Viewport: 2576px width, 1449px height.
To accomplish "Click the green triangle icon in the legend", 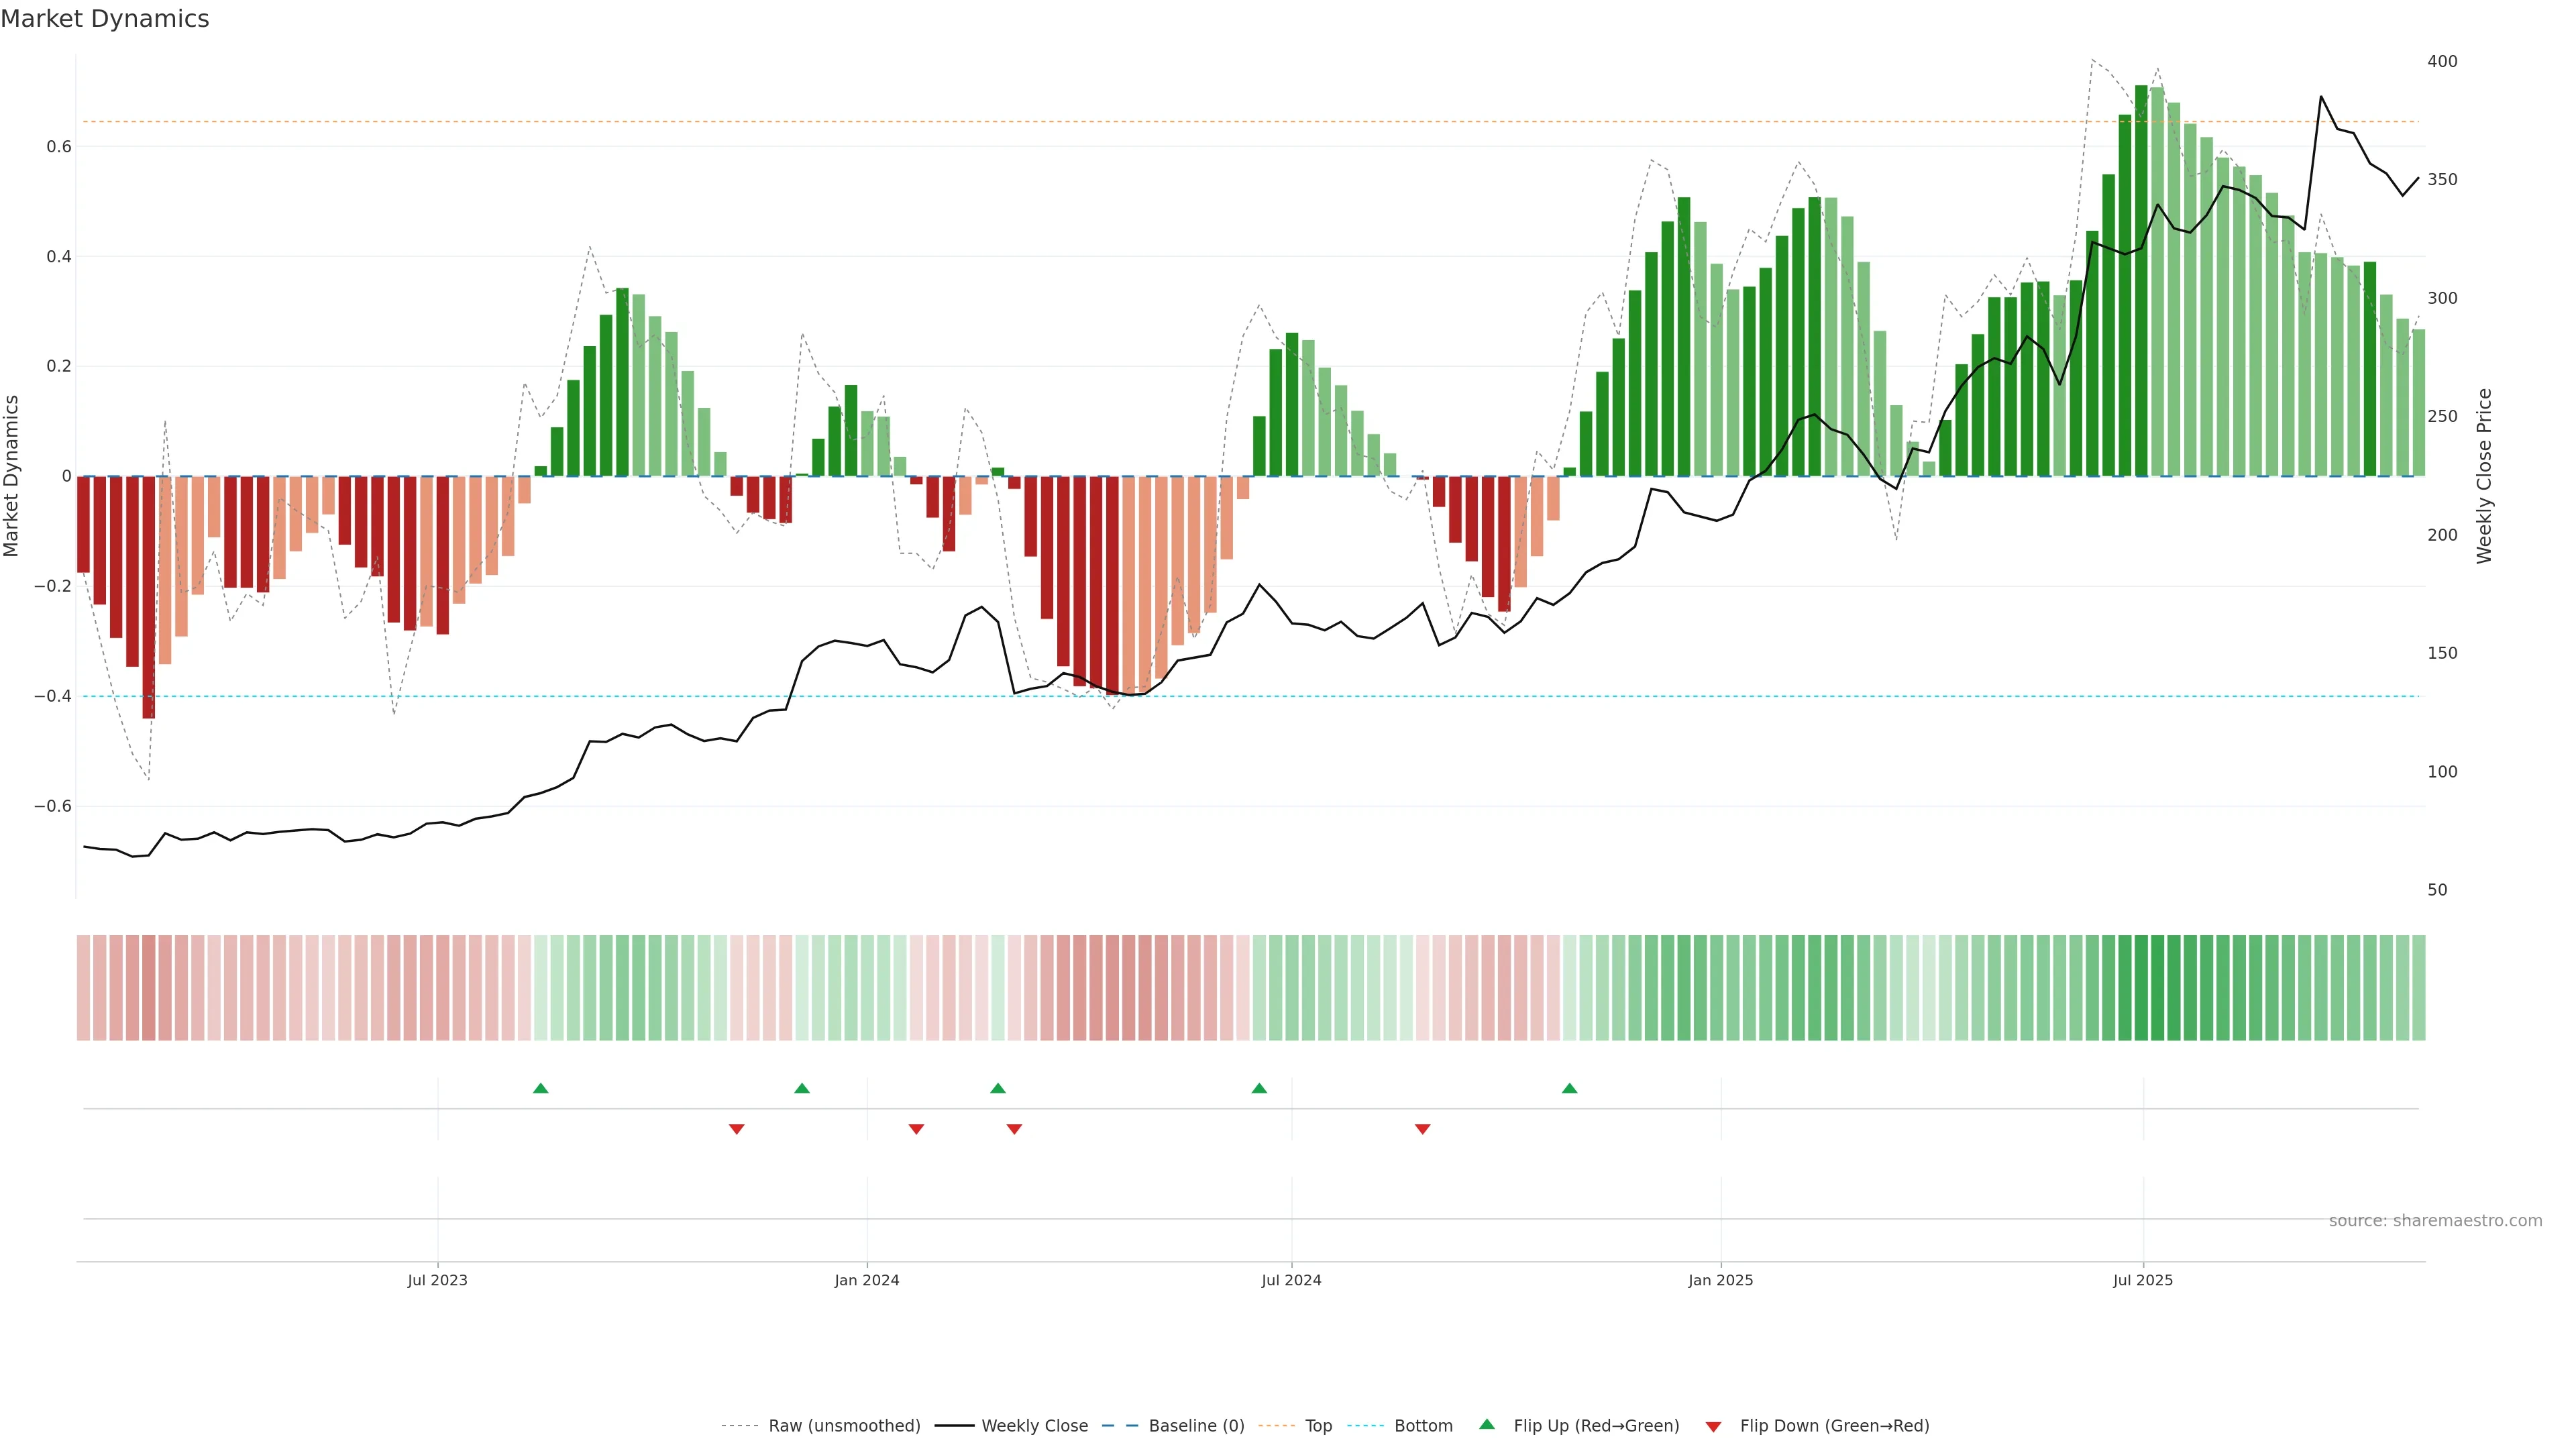I will 1487,1424.
